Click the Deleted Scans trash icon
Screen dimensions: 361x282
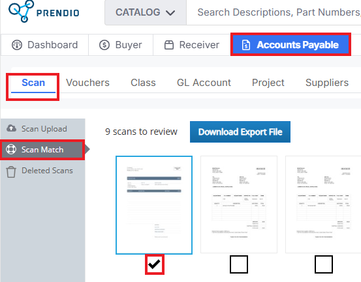[x=11, y=171]
